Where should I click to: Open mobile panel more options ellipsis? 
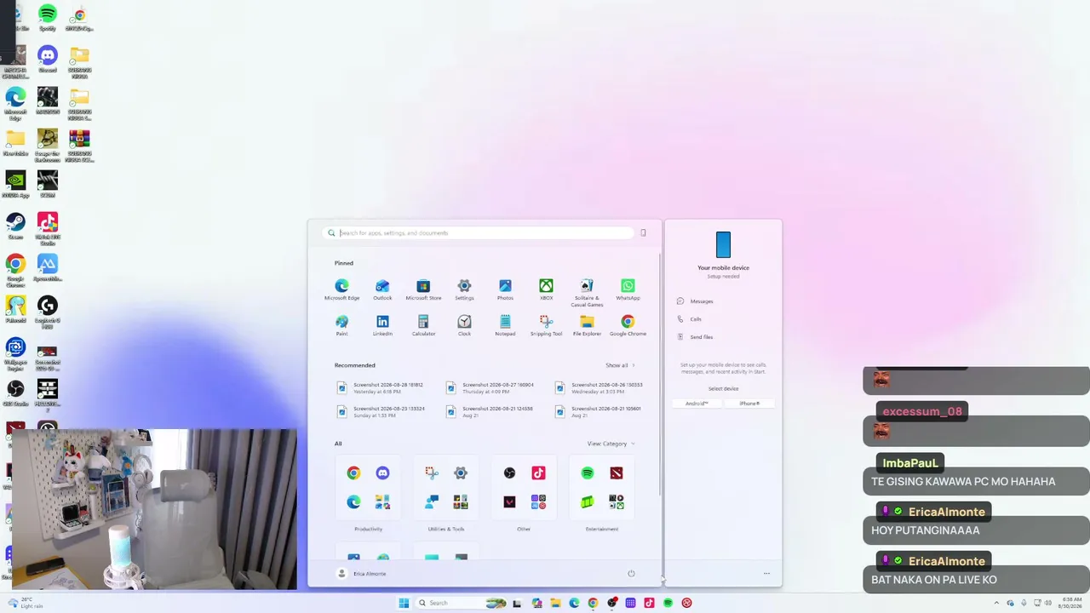766,573
